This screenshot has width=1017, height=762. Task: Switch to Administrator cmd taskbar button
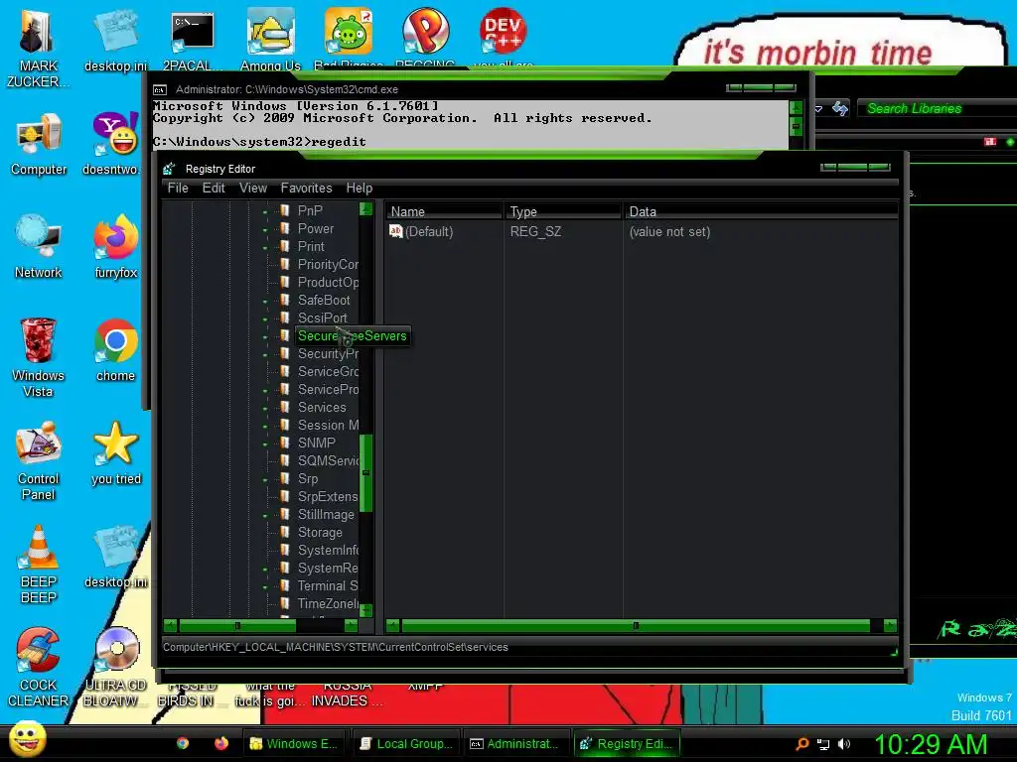pyautogui.click(x=516, y=743)
